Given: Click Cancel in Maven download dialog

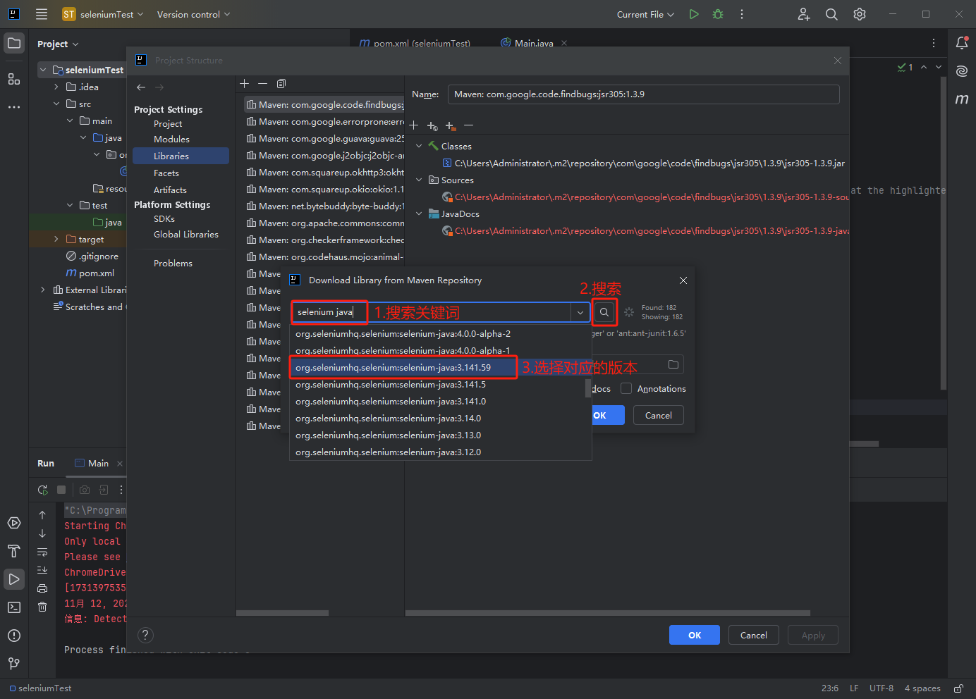Looking at the screenshot, I should coord(659,415).
